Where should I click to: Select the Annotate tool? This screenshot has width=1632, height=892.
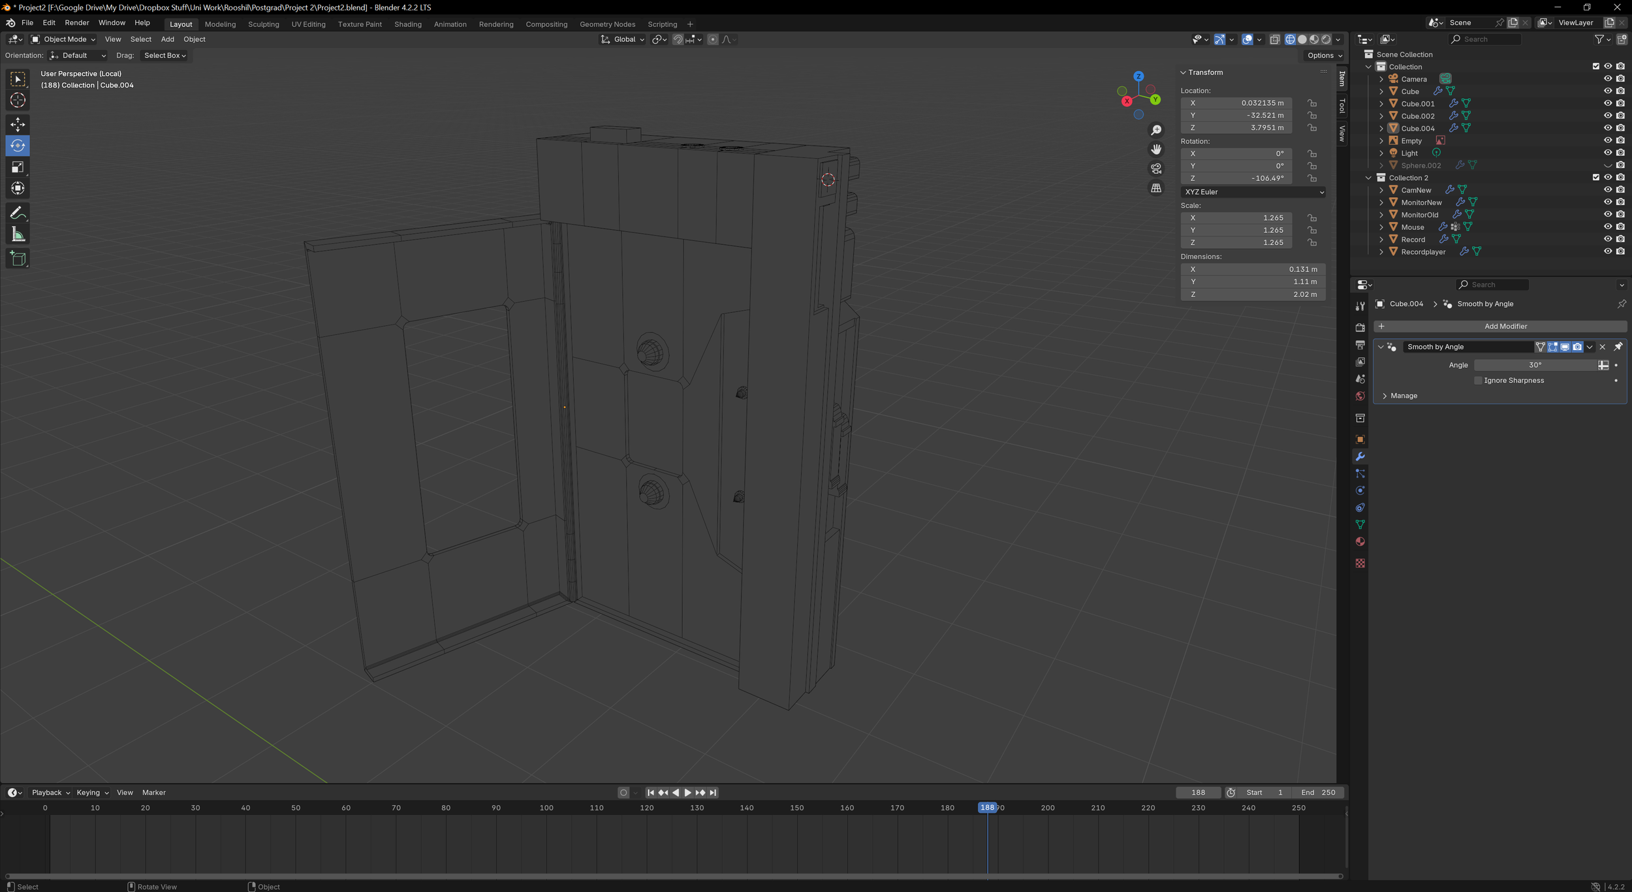(18, 212)
